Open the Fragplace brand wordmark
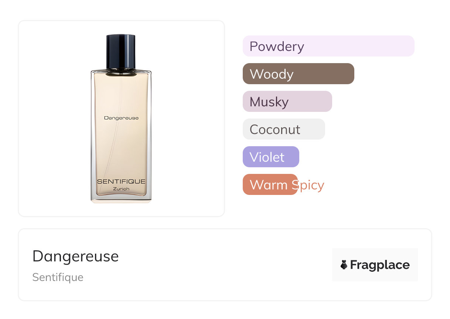The height and width of the screenshot is (319, 450). point(380,265)
